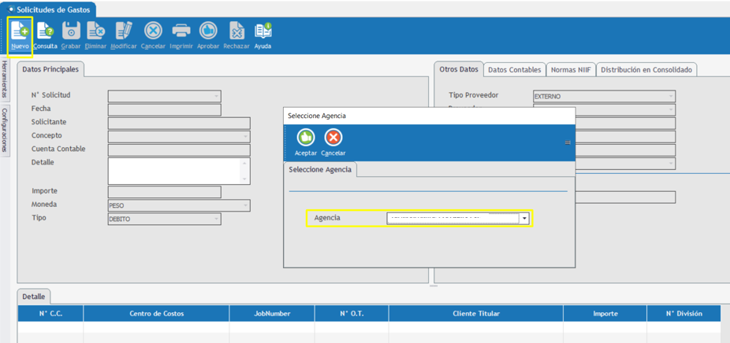
Task: Click the Imprimir printer icon
Action: pyautogui.click(x=181, y=32)
